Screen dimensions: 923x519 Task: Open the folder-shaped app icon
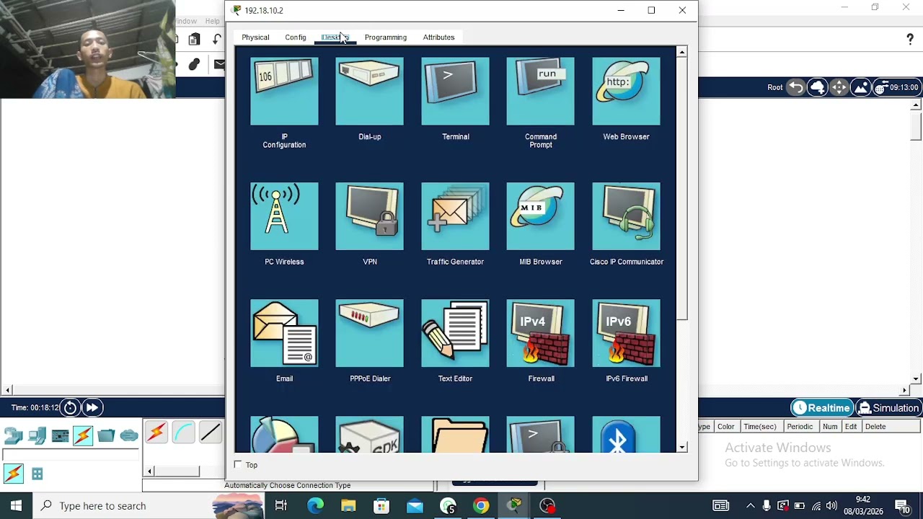click(x=455, y=435)
